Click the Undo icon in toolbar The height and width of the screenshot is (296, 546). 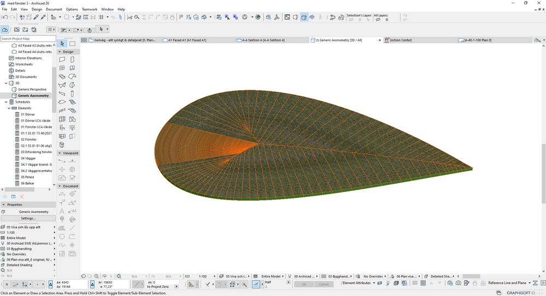(x=5, y=17)
